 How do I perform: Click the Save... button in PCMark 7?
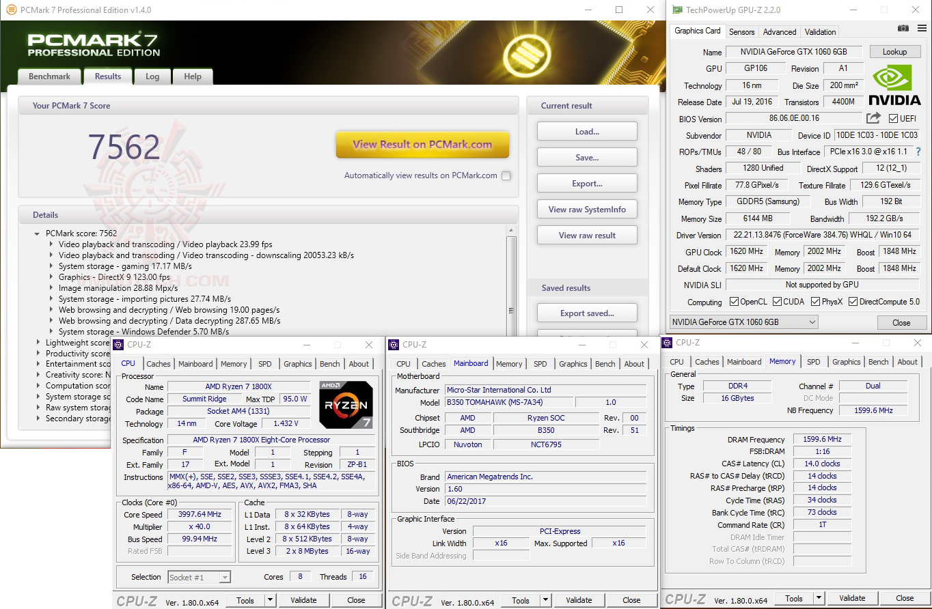587,158
